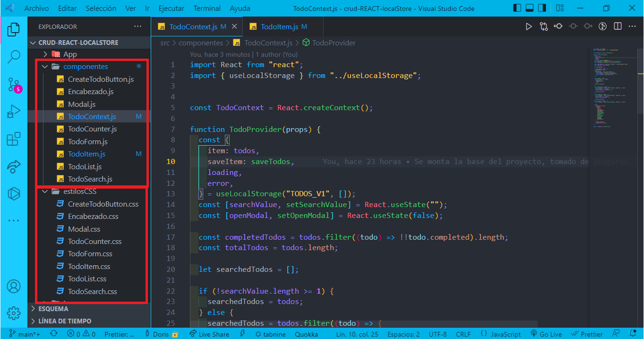Open the Manage gear icon

[x=13, y=313]
